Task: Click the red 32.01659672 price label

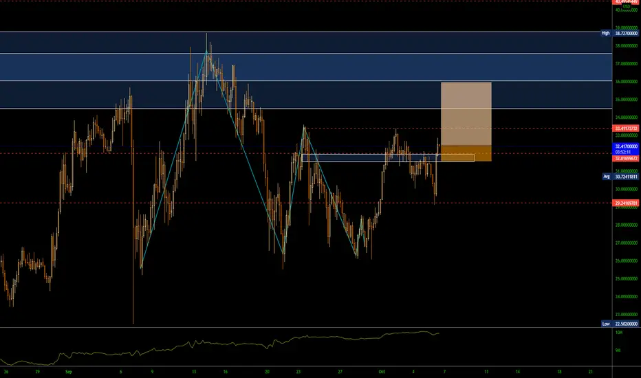Action: (626, 158)
